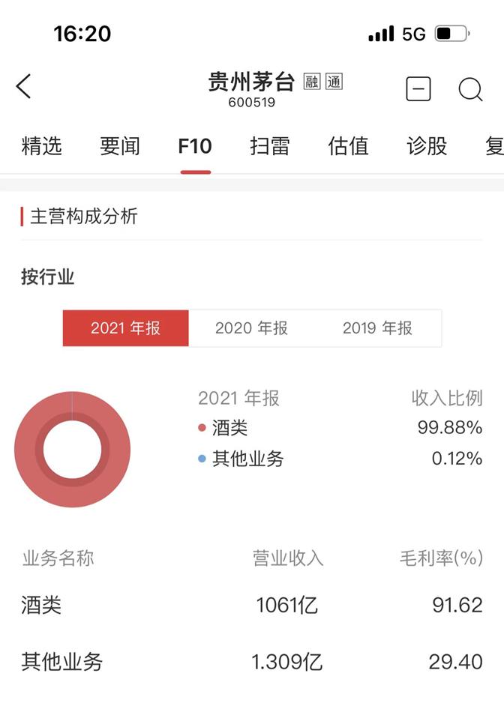The height and width of the screenshot is (703, 504).
Task: Select the 2019 年报 period toggle
Action: point(379,328)
